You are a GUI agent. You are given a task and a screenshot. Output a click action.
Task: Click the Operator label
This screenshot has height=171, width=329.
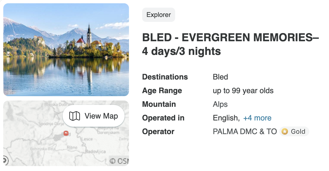coord(158,132)
